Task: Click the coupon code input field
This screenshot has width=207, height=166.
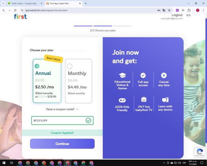Action: click(x=62, y=121)
